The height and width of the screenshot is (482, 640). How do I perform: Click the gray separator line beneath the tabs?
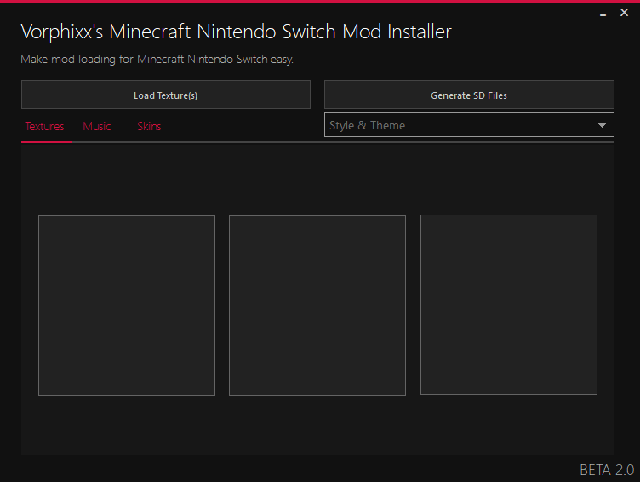[340, 141]
